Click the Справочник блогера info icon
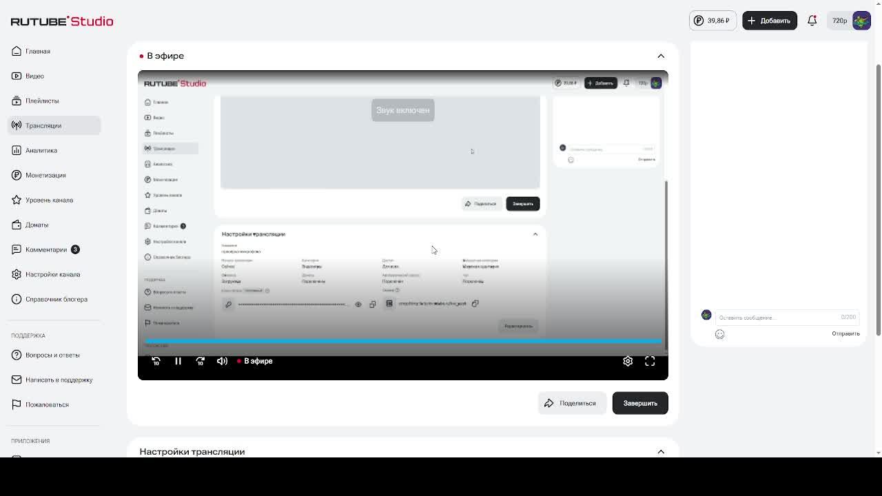 [17, 299]
